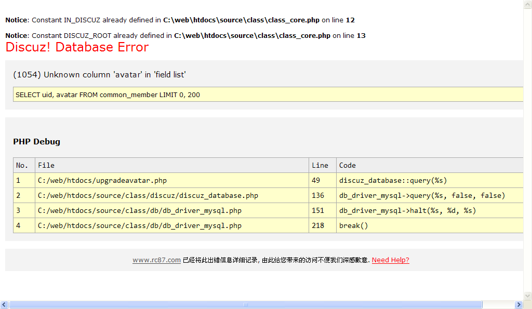Click the horizontal scrollbar left arrow

point(4,305)
